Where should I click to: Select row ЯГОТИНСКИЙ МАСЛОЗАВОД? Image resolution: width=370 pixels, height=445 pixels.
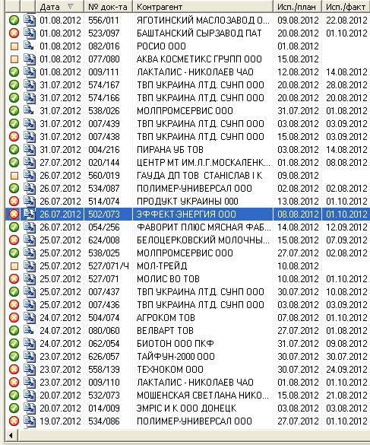(188, 20)
